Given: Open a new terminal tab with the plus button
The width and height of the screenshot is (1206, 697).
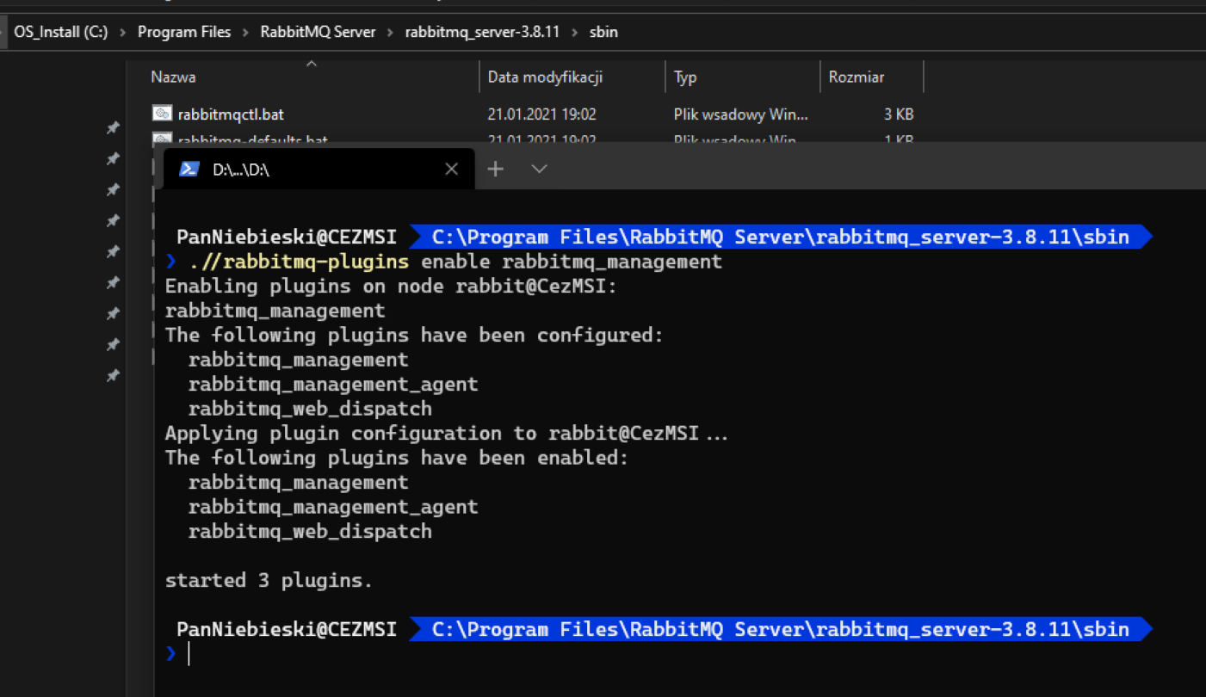Looking at the screenshot, I should 496,169.
